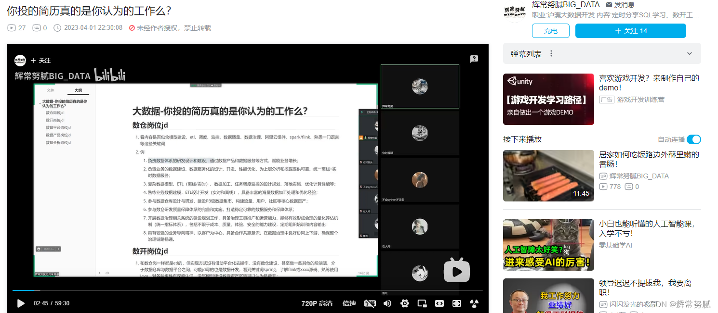Click the 弹幕列表 label
This screenshot has width=718, height=313.
[526, 54]
